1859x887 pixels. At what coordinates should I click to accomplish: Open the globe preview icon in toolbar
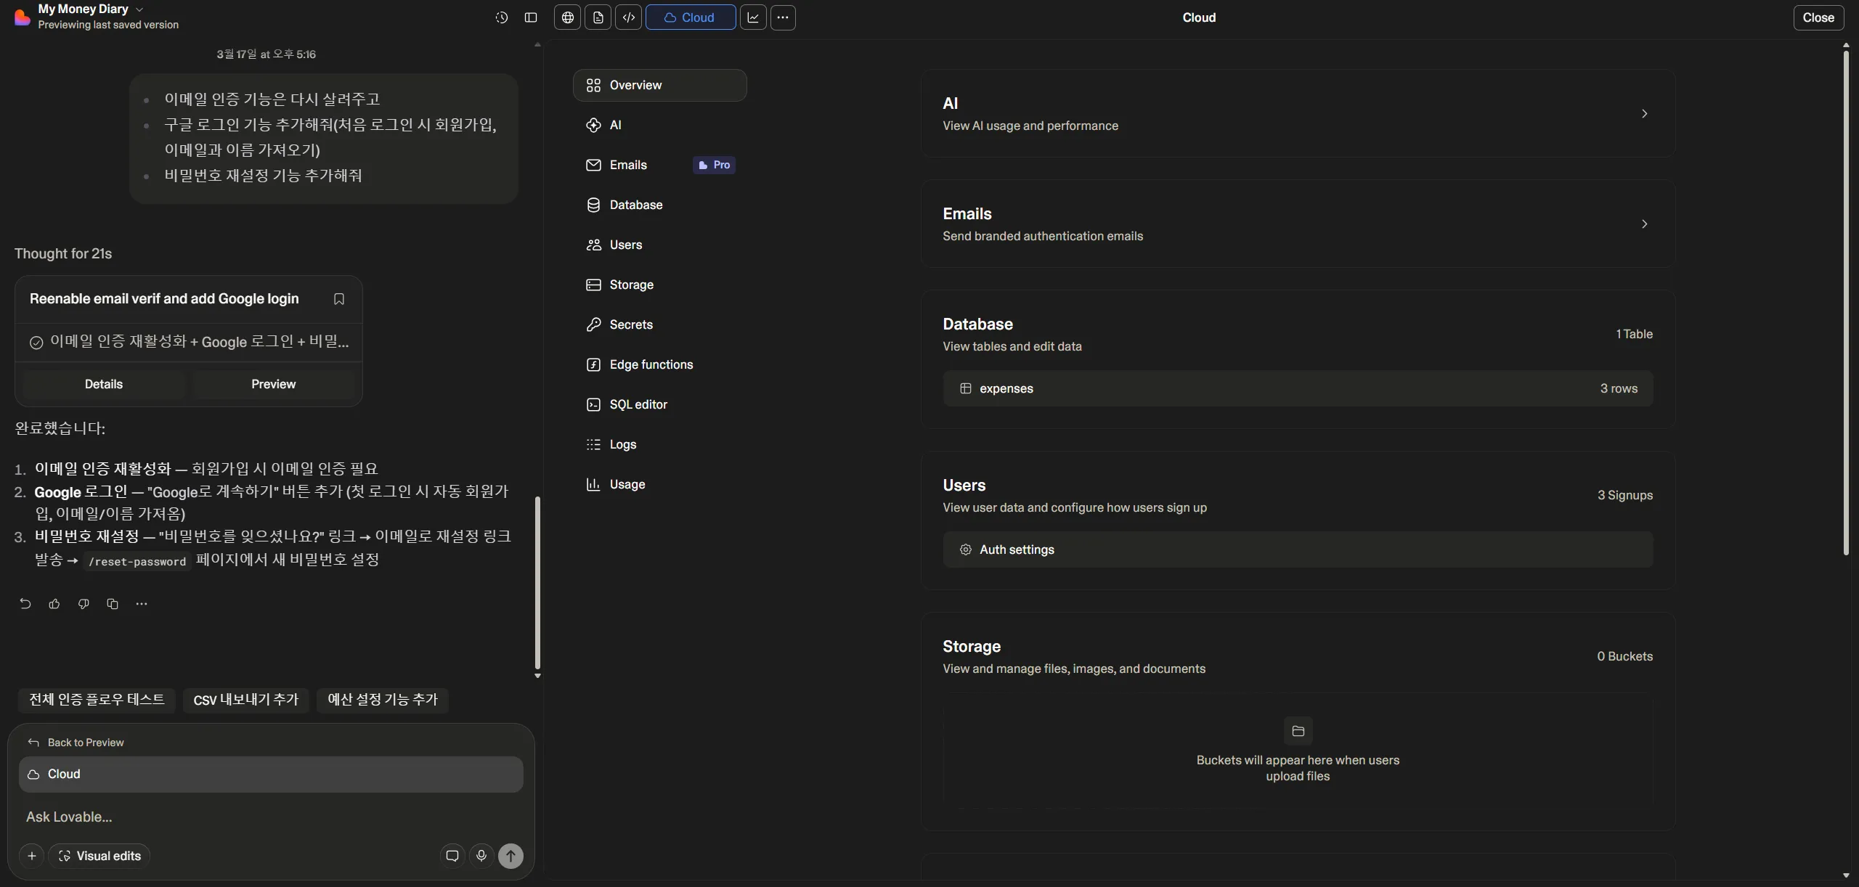(x=568, y=17)
